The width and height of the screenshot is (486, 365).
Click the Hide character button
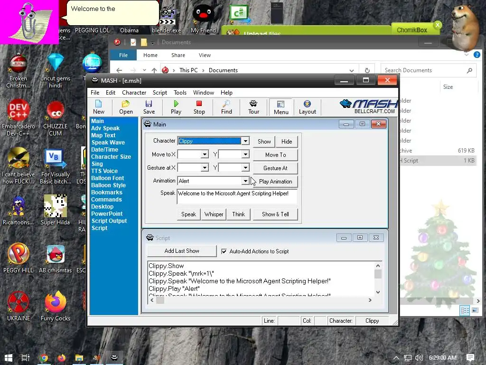click(287, 142)
